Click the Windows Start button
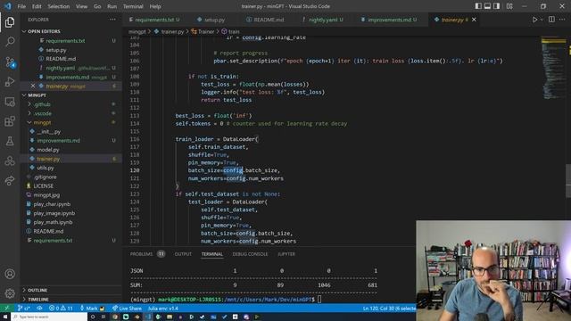Image resolution: width=571 pixels, height=321 pixels. point(5,317)
